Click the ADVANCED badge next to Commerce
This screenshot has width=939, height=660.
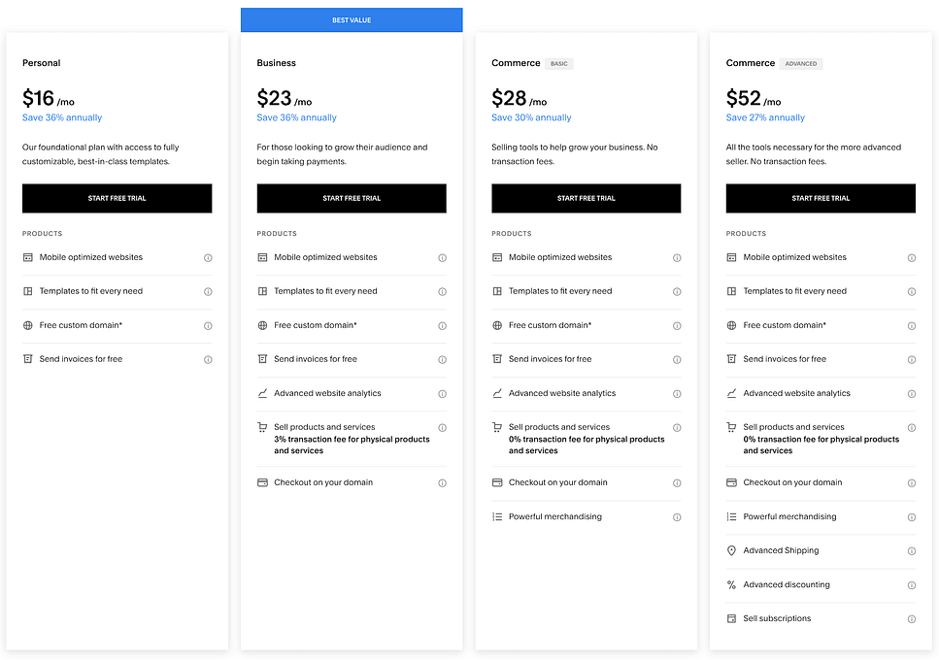800,63
